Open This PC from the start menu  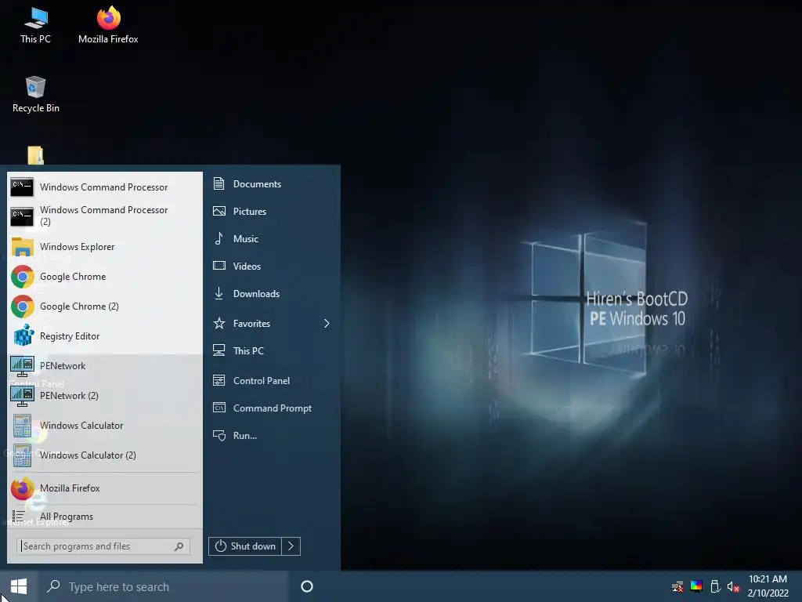[271, 350]
